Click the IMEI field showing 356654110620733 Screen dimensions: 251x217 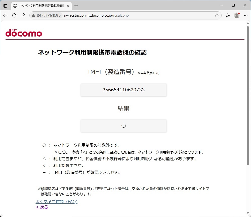tap(123, 90)
